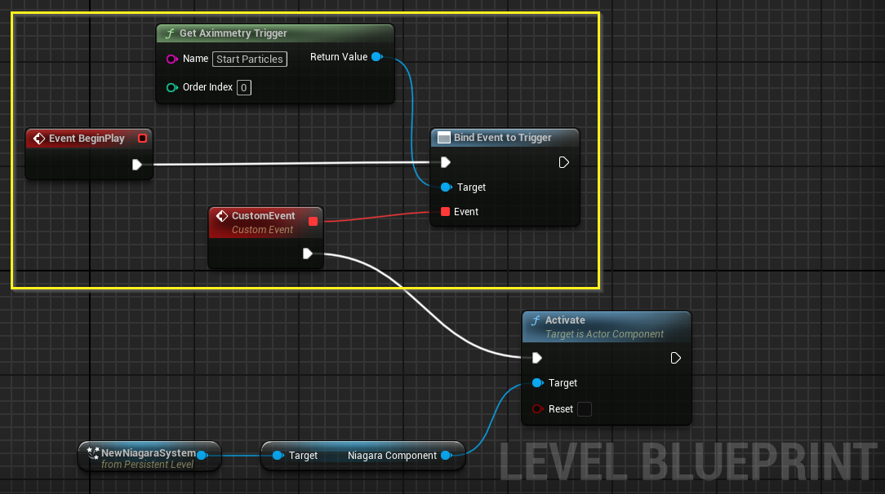Select the Get Aximmetry Trigger node title

tap(233, 33)
